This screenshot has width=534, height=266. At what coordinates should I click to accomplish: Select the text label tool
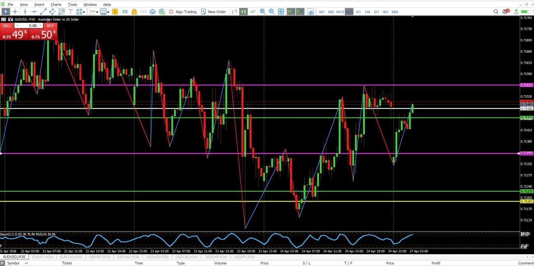tap(71, 12)
